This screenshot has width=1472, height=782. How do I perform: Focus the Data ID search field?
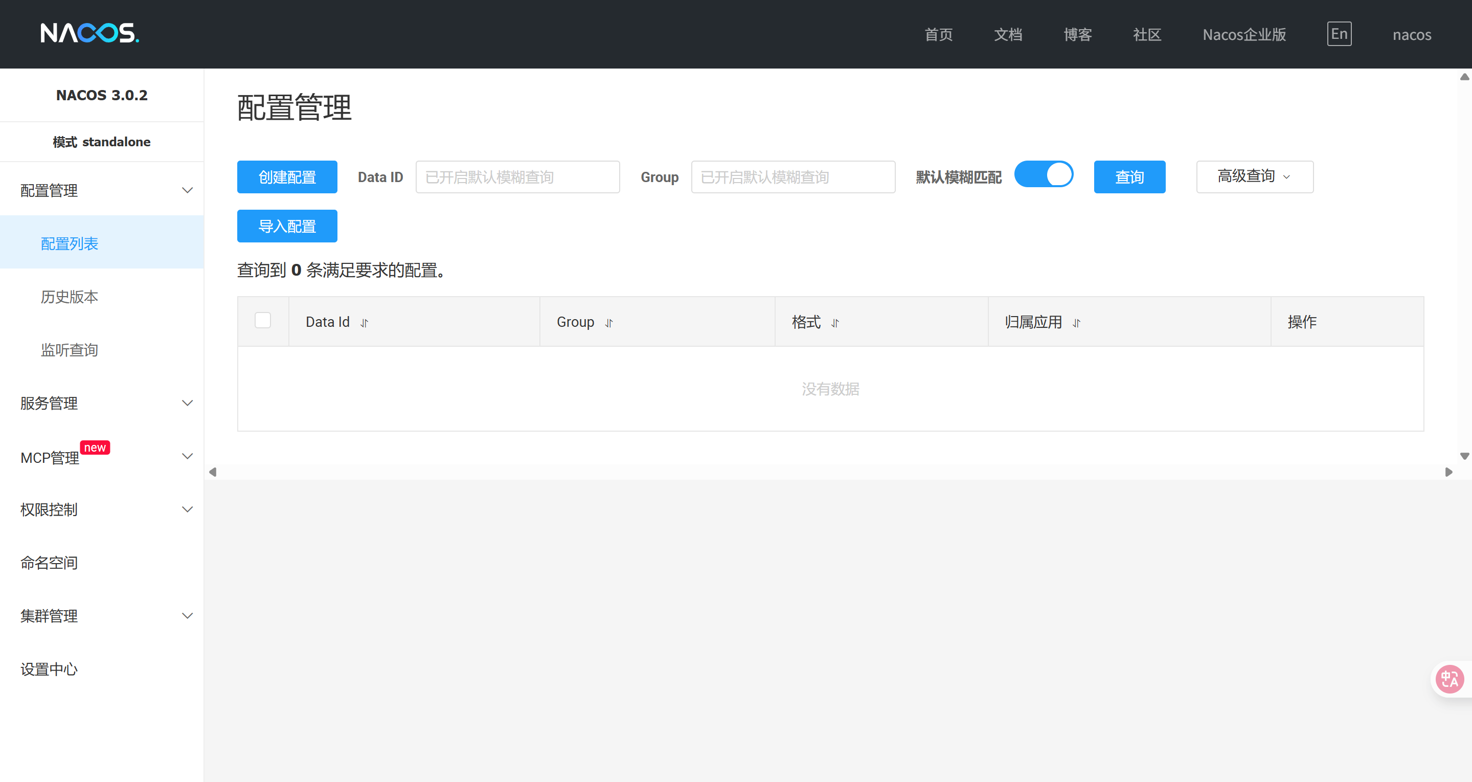(x=517, y=176)
